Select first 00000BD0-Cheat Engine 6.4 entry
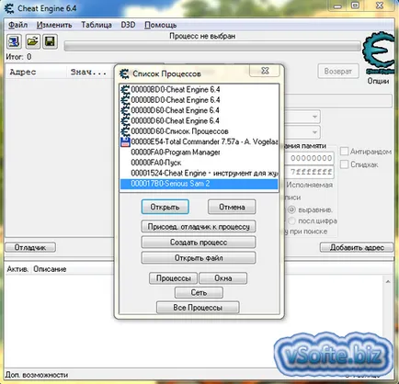399x384 pixels. 199,89
